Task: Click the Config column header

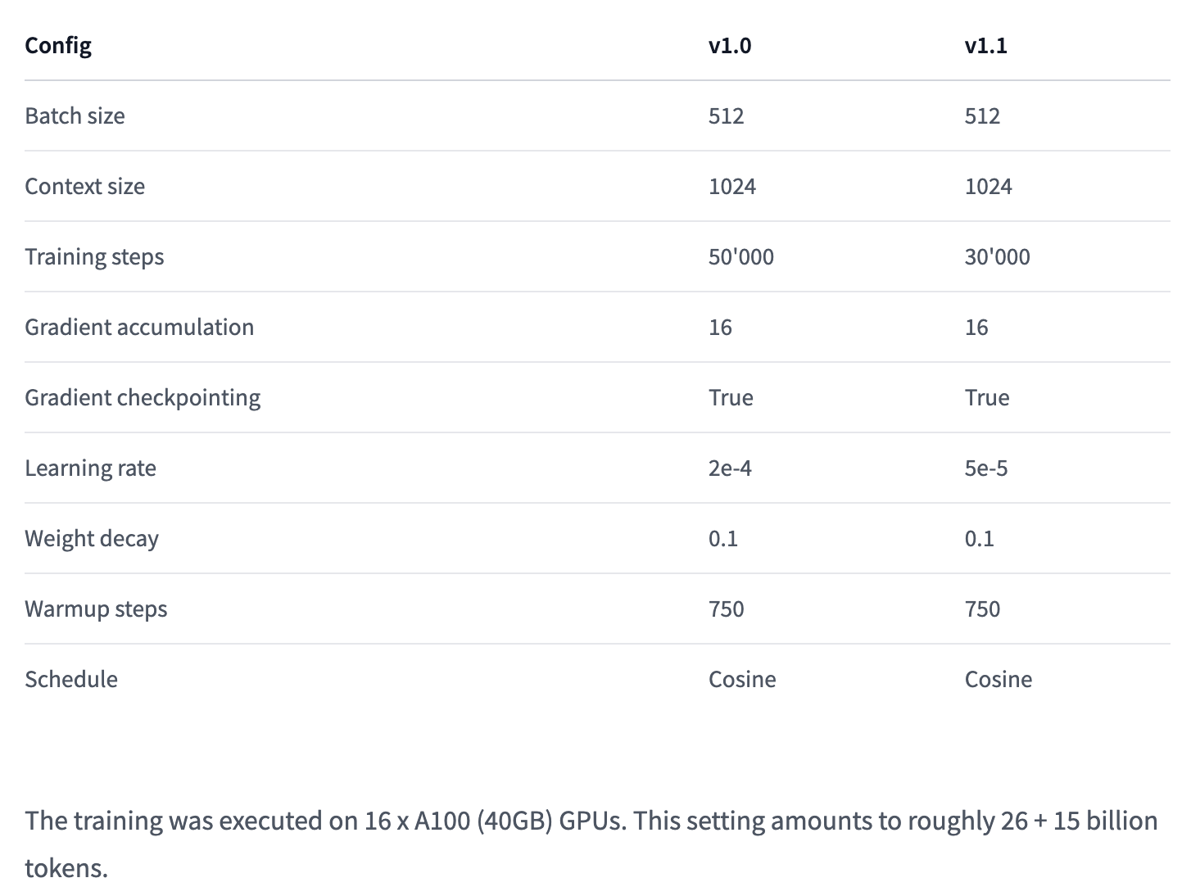Action: point(58,45)
